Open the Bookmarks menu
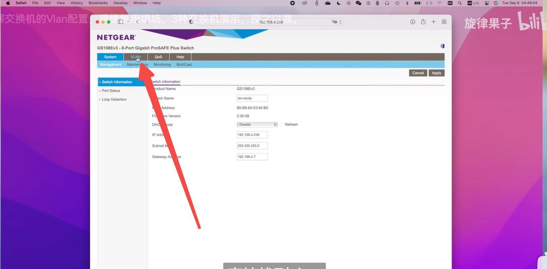The width and height of the screenshot is (547, 269). tap(98, 3)
